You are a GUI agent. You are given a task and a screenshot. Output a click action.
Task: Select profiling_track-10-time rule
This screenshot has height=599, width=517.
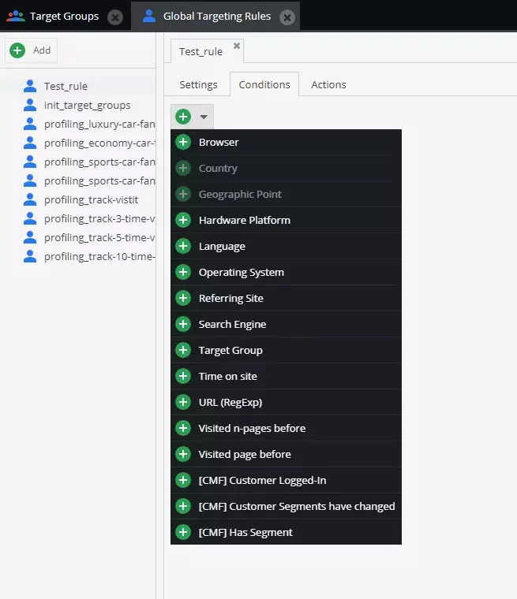(x=77, y=256)
